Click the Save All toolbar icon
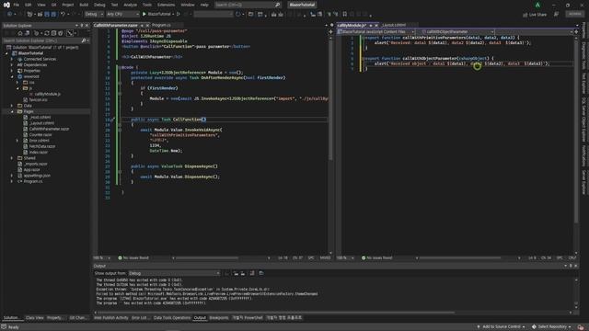This screenshot has height=331, width=589. click(x=53, y=15)
